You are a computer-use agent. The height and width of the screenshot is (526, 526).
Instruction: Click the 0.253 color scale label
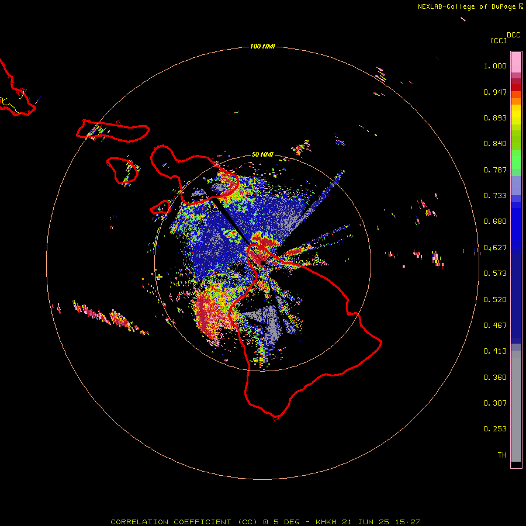coord(495,429)
